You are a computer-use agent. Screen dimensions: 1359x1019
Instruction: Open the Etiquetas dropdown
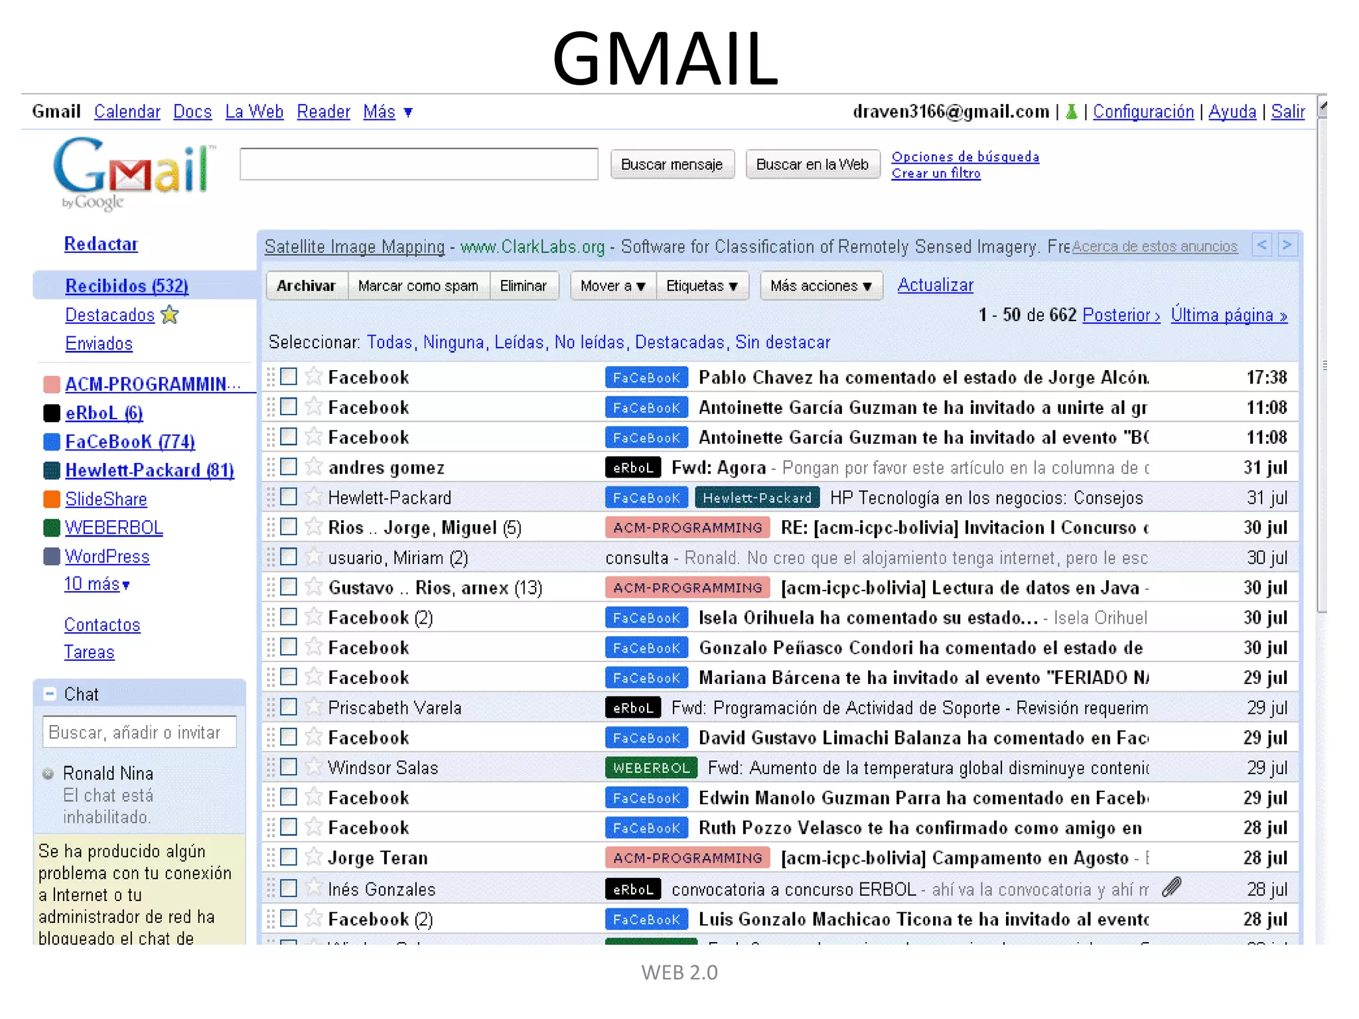coord(702,286)
